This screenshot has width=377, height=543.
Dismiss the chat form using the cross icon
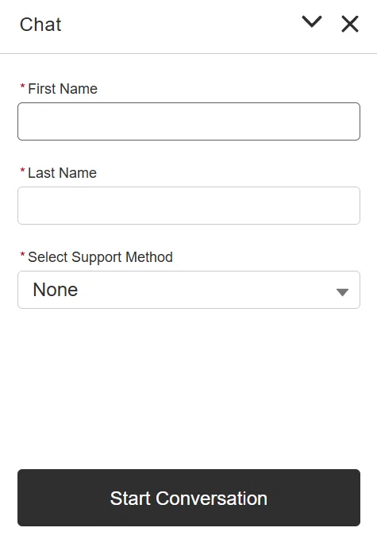[x=350, y=24]
